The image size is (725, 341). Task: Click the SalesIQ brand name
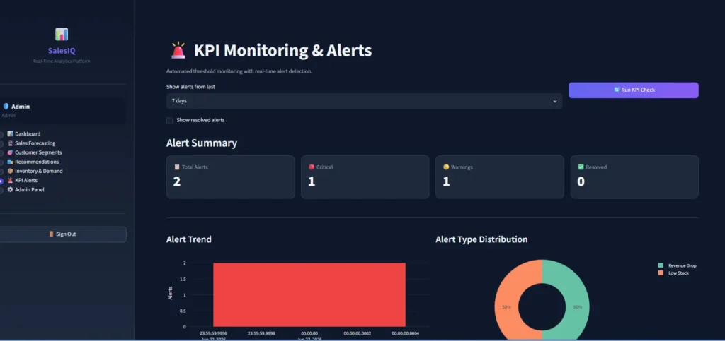(62, 51)
